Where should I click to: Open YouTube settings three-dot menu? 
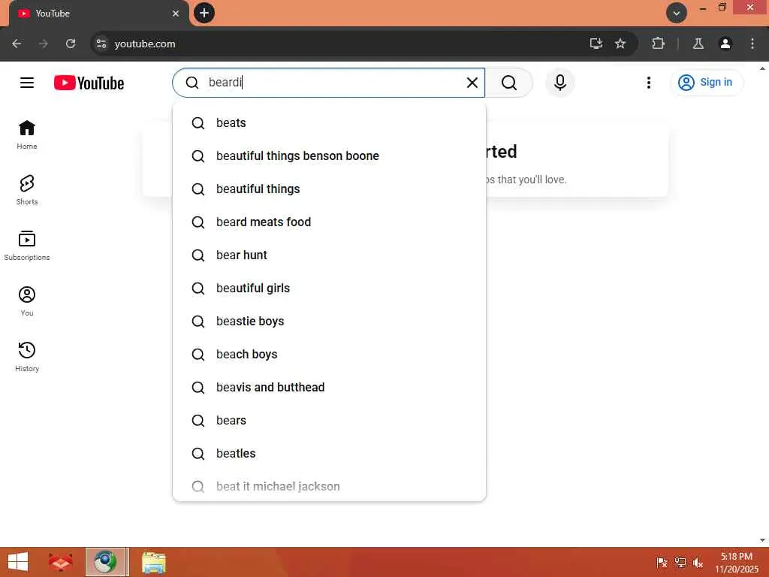coord(648,83)
